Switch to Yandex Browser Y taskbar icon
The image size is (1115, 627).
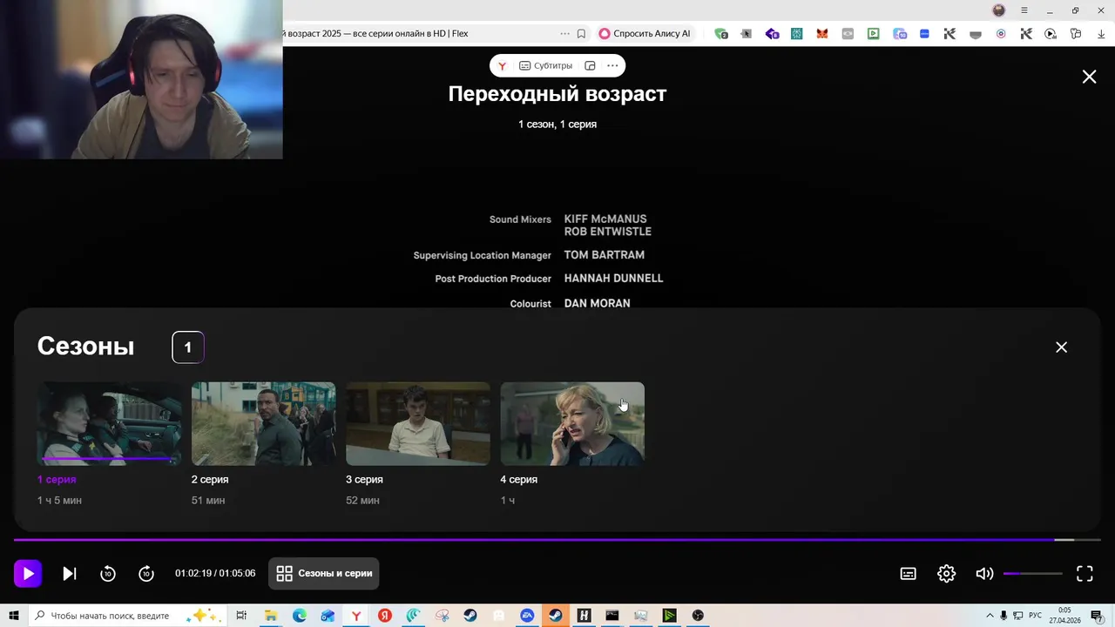point(356,616)
